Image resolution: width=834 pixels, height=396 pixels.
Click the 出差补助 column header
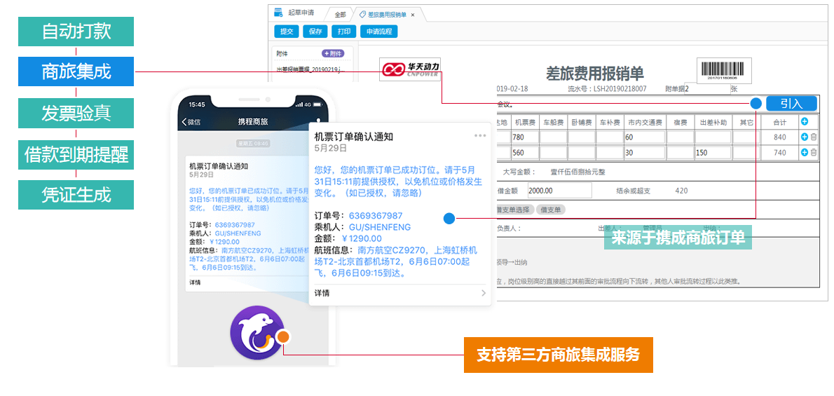click(x=712, y=122)
